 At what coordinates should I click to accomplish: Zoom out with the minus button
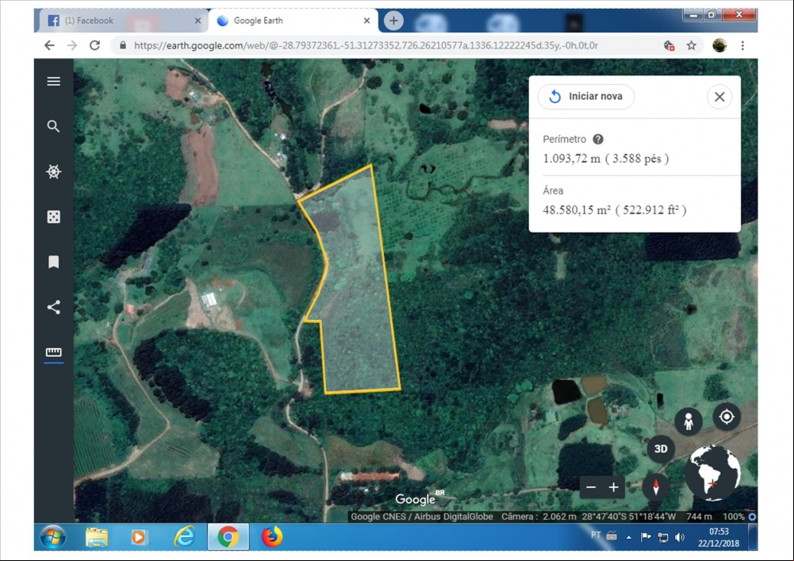click(x=591, y=487)
